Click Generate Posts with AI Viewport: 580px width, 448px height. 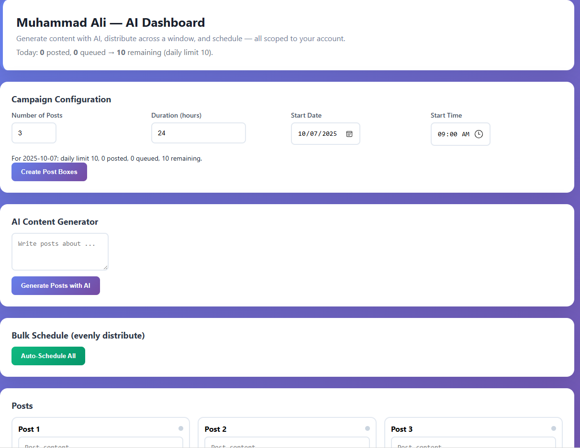tap(56, 285)
